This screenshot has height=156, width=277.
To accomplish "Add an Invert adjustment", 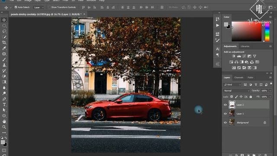I will (x=234, y=68).
